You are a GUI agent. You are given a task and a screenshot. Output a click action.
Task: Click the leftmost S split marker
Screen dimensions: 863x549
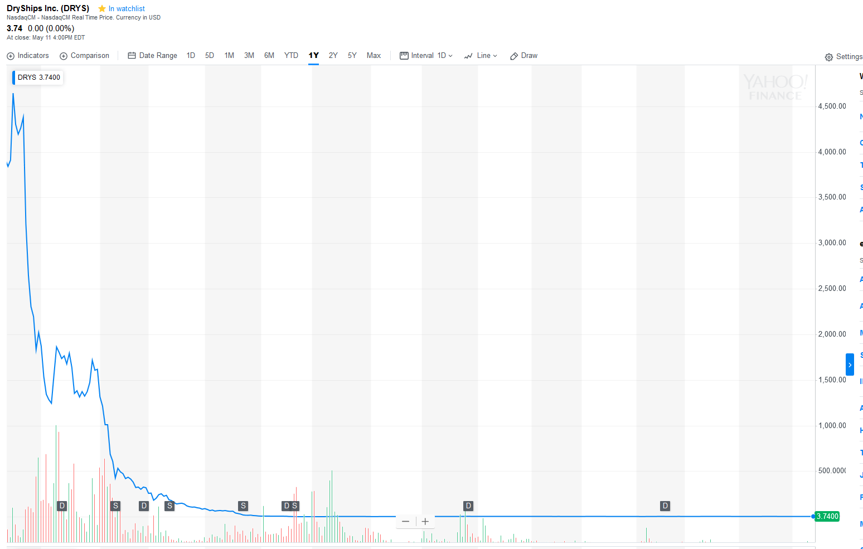115,506
